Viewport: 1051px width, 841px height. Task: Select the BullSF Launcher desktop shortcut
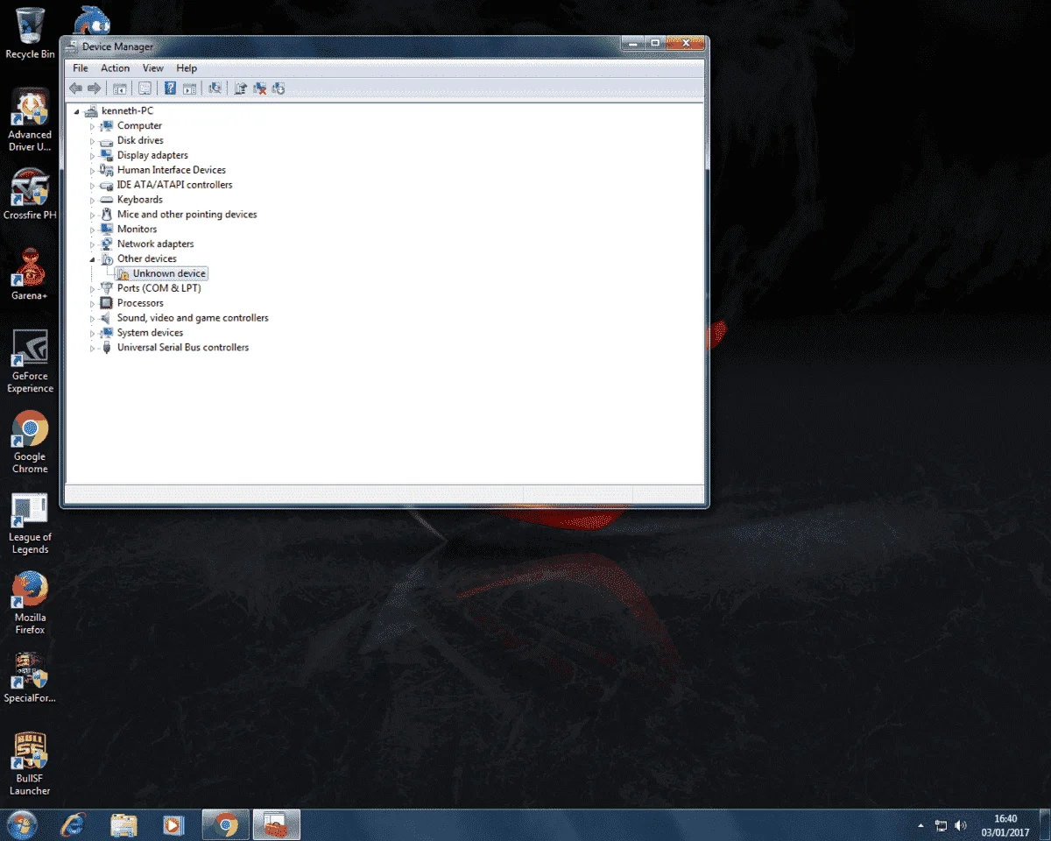pos(30,765)
